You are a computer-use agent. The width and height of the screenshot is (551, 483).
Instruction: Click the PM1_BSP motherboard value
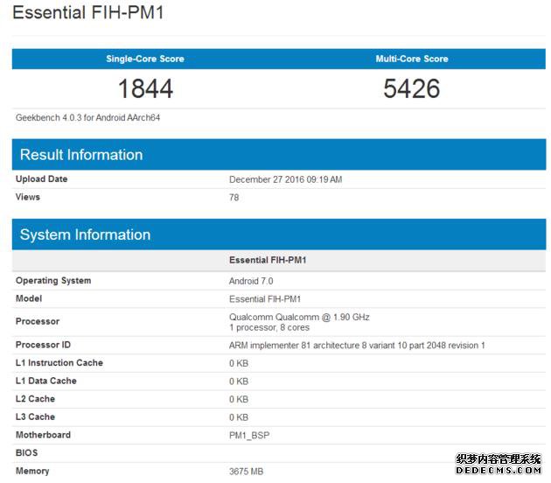pyautogui.click(x=248, y=435)
